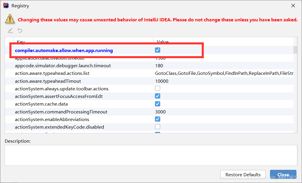Click the table's vertical scrollbar thumb

pos(295,50)
